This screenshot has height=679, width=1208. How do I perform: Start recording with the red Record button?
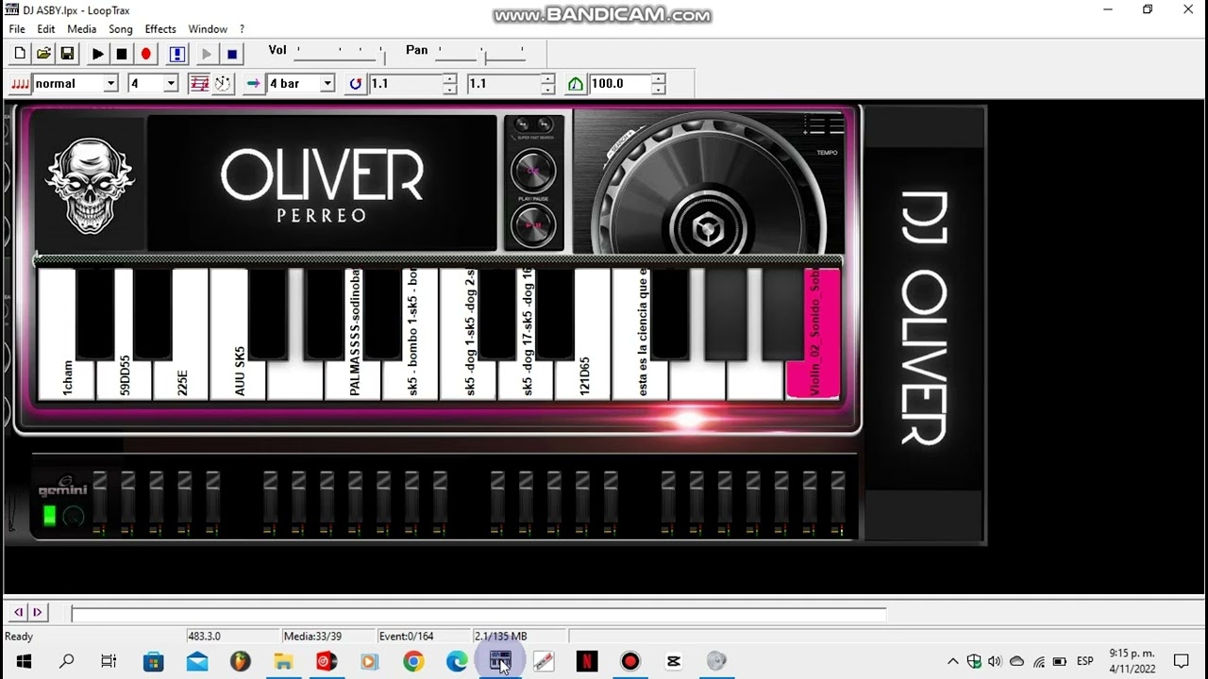point(146,54)
